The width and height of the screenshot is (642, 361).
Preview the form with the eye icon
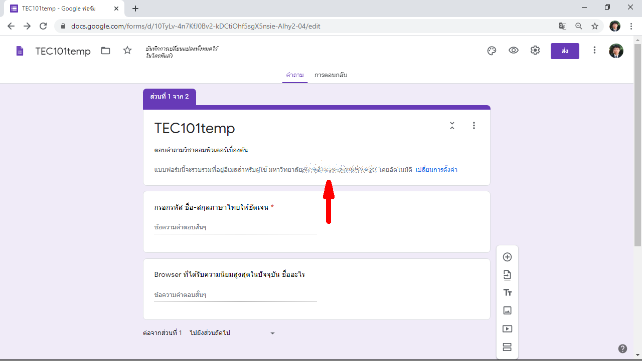pos(513,51)
